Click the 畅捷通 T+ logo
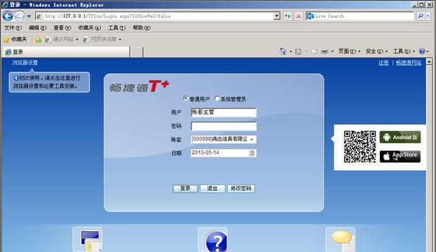This screenshot has height=252, width=436. pos(139,86)
